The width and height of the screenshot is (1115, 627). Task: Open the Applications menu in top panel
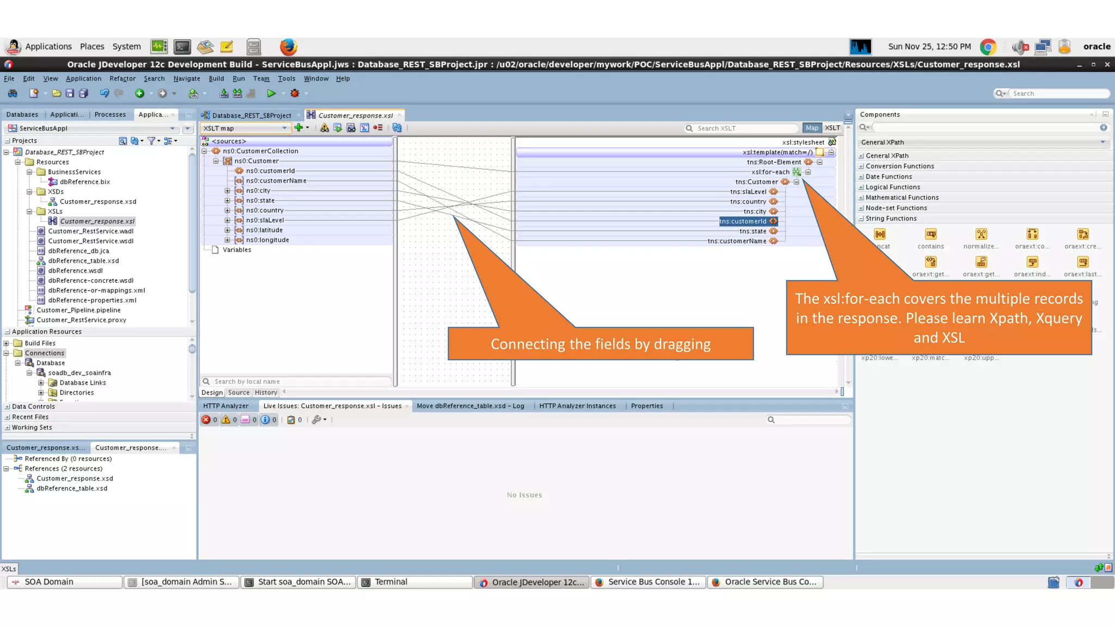click(48, 47)
